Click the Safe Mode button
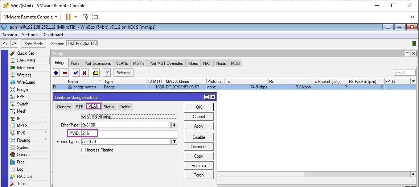This screenshot has height=187, width=419. coord(33,43)
